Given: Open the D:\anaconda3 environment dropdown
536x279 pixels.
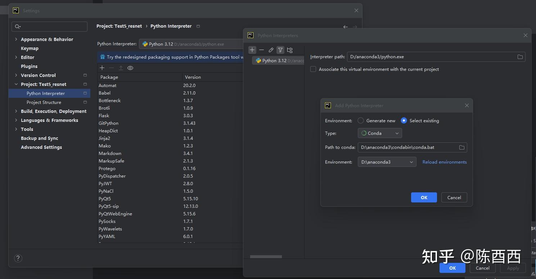Looking at the screenshot, I should point(387,162).
